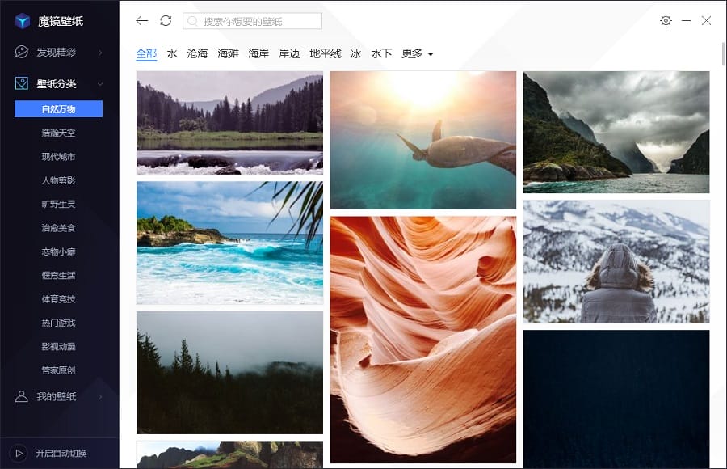Click the 搜索你想要的壁纸 search field
This screenshot has height=469, width=727.
click(252, 21)
